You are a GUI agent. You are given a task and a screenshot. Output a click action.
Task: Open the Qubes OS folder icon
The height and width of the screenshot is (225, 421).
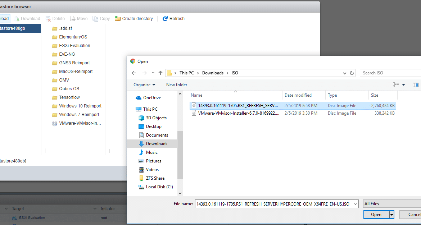point(54,89)
